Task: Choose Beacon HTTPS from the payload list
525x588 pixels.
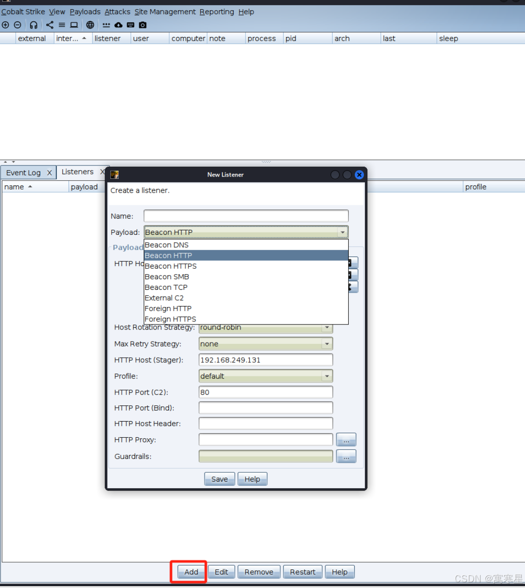Action: pyautogui.click(x=246, y=266)
